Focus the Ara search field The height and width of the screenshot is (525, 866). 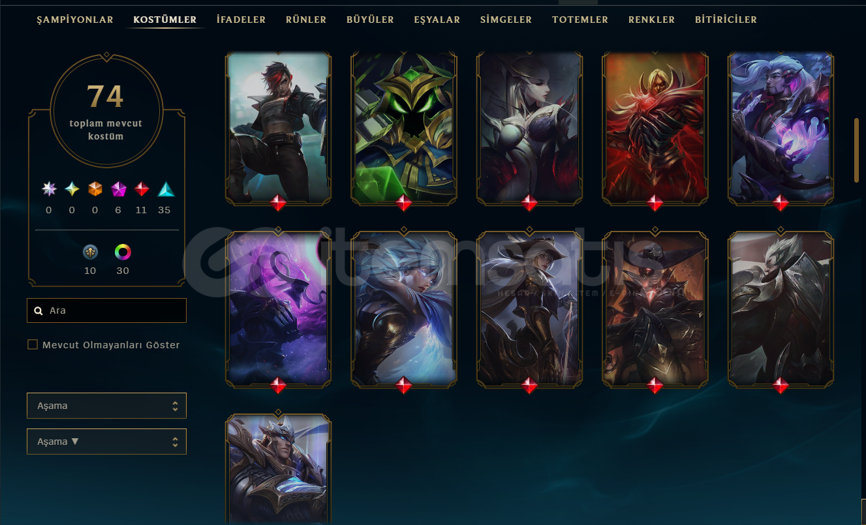[106, 310]
